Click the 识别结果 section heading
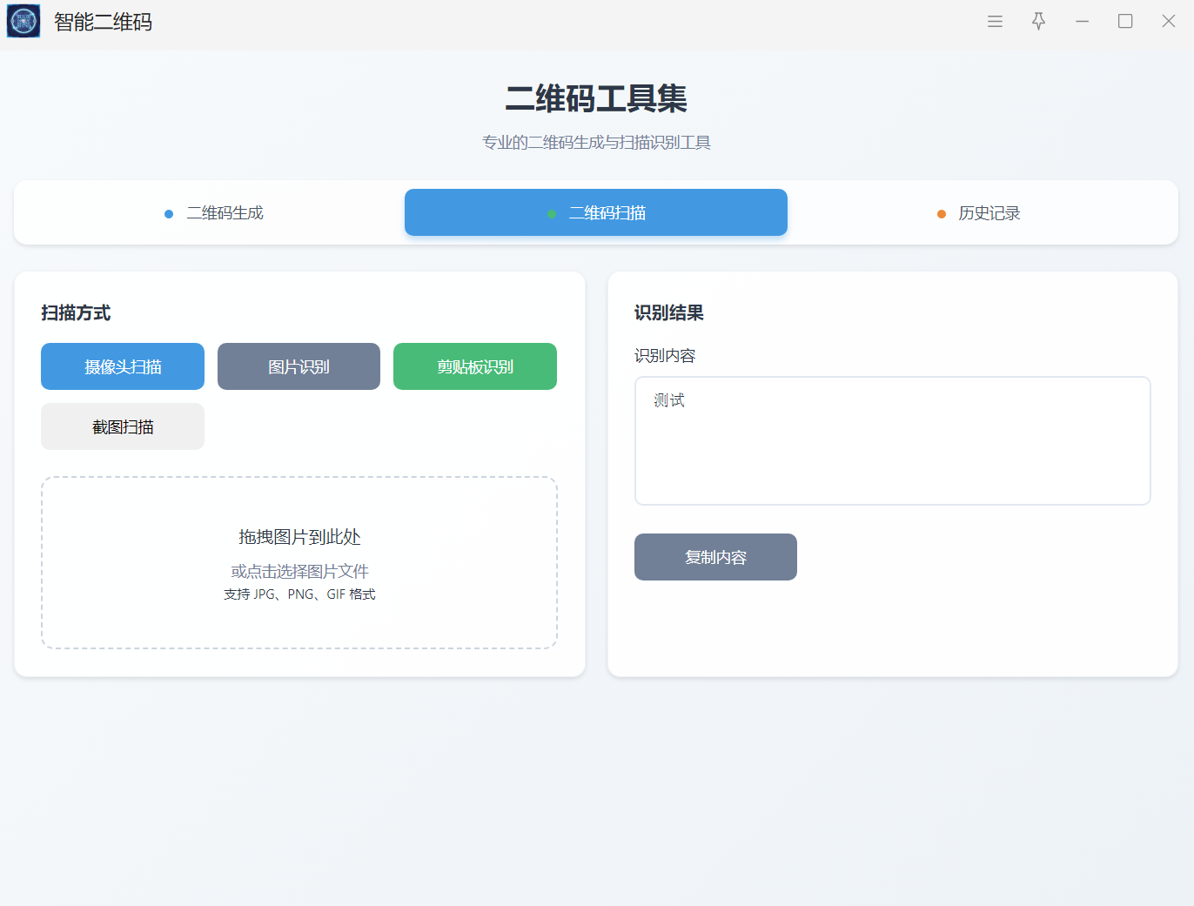 click(669, 313)
